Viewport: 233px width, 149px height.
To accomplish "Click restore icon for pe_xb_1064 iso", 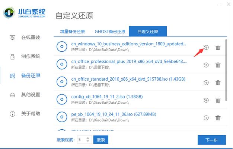I will 206,118.
